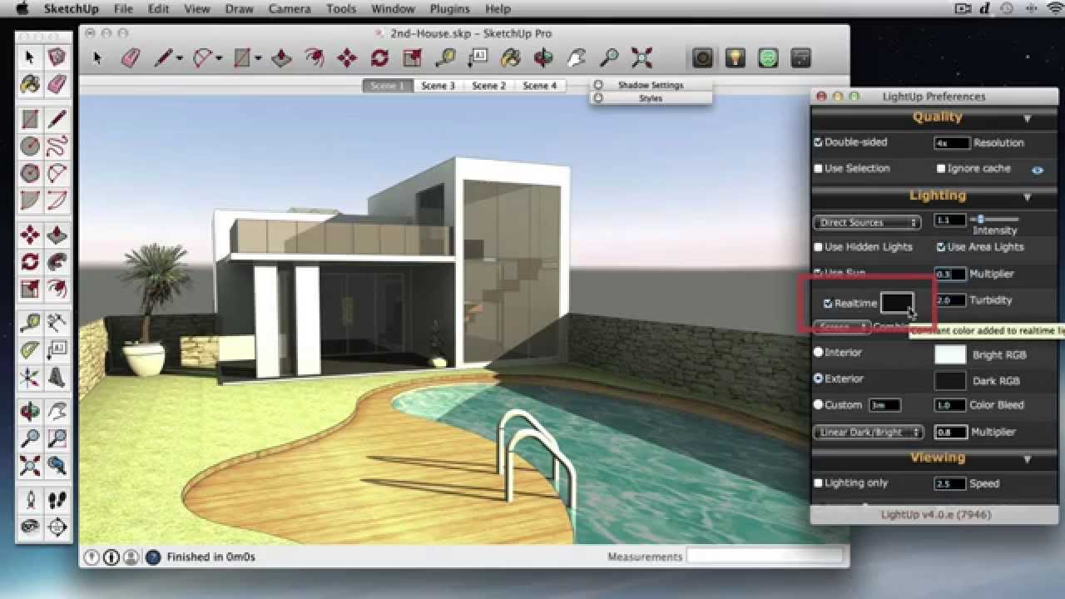Toggle the Double-sided checkbox
The height and width of the screenshot is (599, 1065).
point(818,142)
